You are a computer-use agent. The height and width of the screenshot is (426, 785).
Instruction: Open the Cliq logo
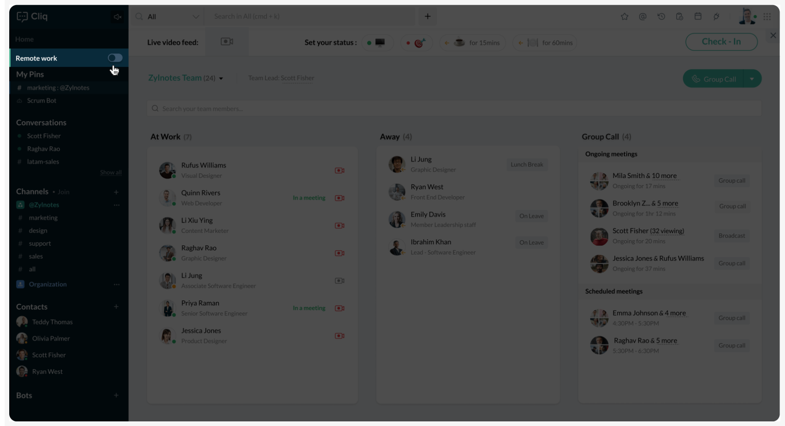[32, 16]
